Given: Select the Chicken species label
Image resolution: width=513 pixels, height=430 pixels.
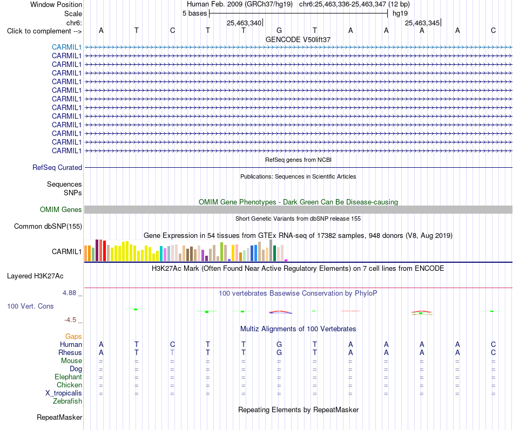Looking at the screenshot, I should tap(69, 385).
